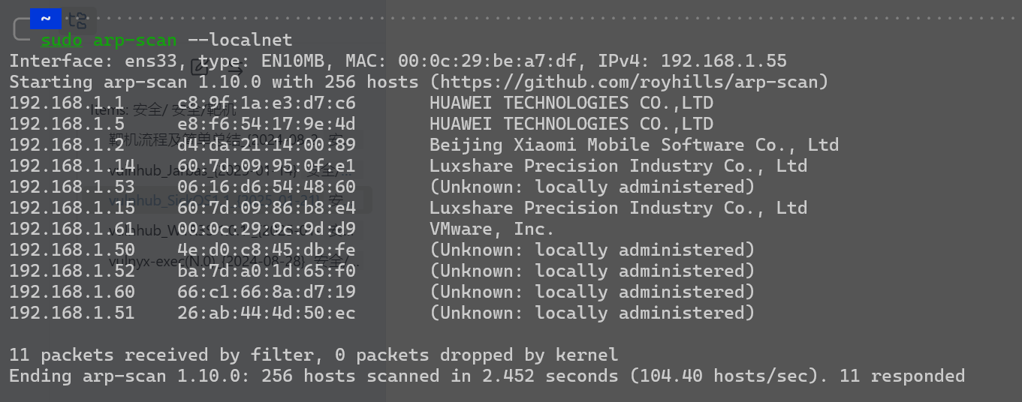Click the Beijing Xiaomi Mobile Software vendor
Viewport: 1022px width, 402px height.
tap(634, 145)
